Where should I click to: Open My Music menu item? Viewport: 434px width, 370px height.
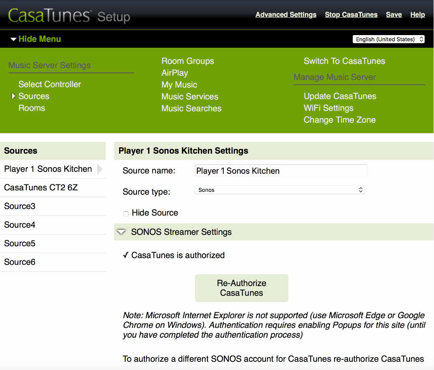pyautogui.click(x=179, y=85)
